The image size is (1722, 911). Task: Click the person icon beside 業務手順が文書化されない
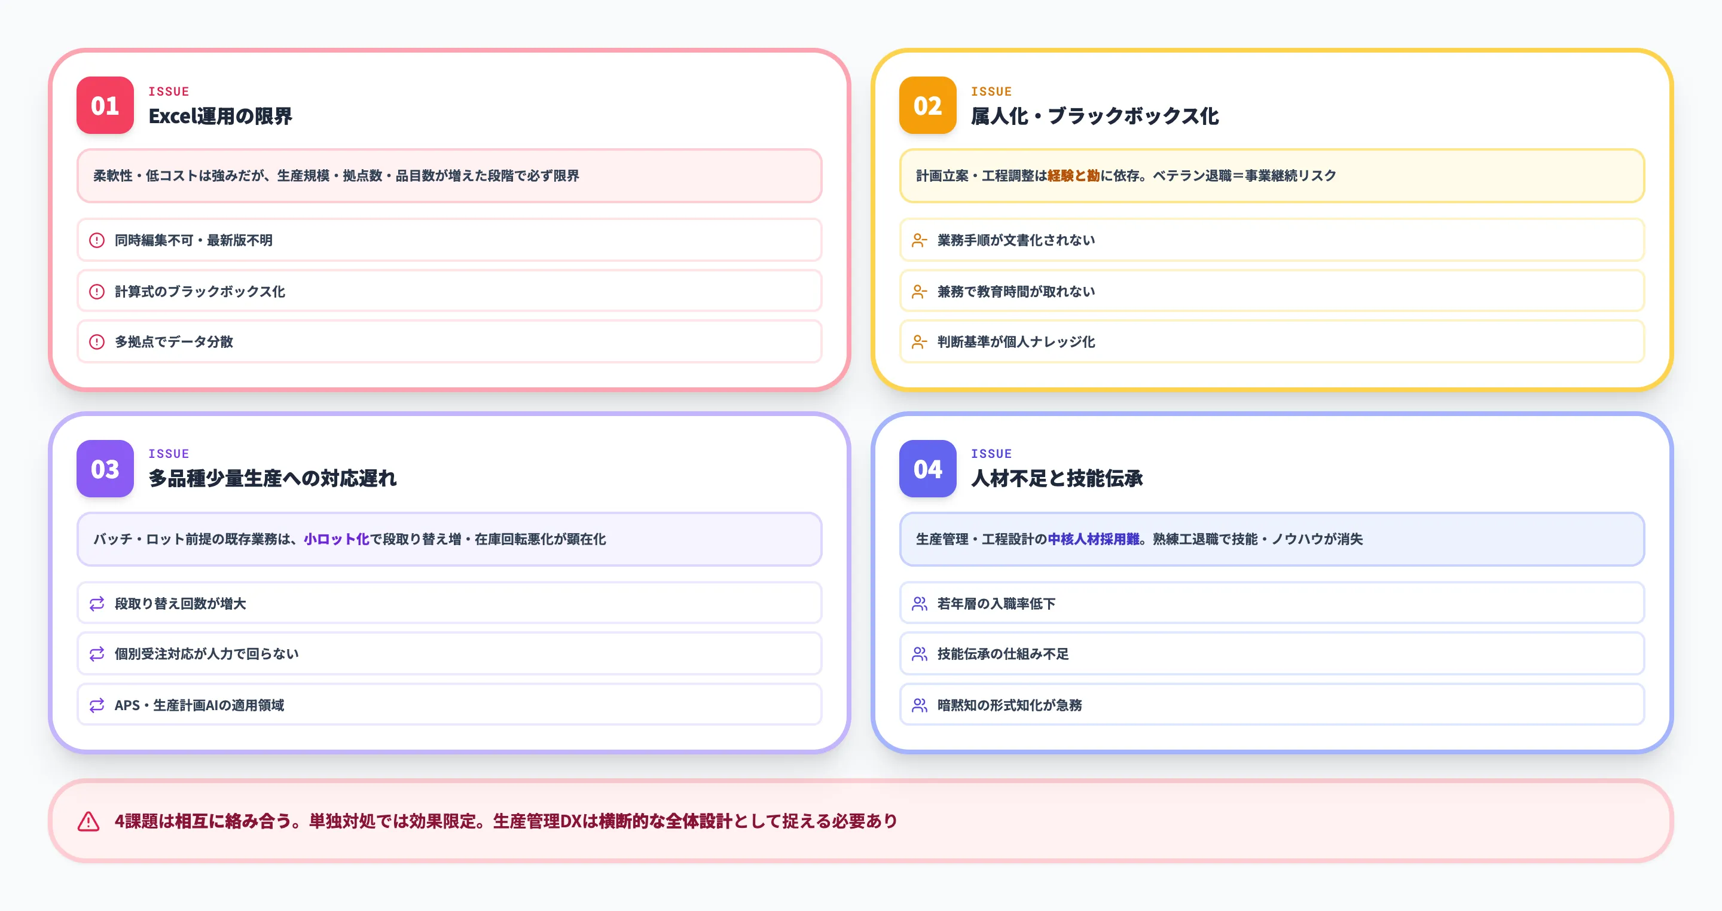[x=920, y=240]
